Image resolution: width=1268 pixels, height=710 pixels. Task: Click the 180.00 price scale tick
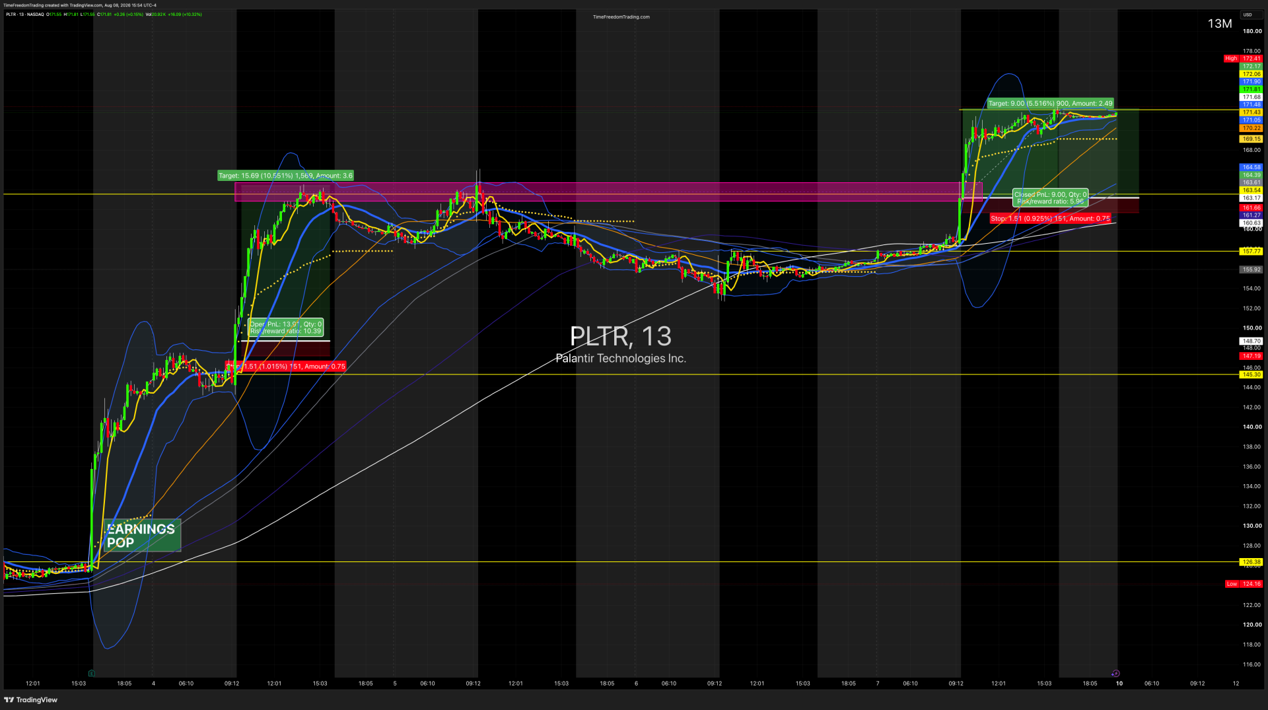pos(1252,31)
